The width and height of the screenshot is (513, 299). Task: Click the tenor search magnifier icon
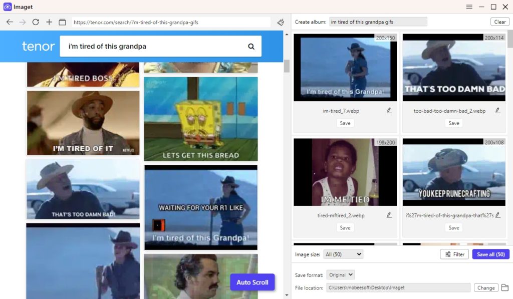click(251, 47)
